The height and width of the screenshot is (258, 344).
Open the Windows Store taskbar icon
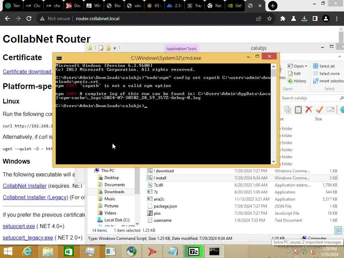click(69, 251)
